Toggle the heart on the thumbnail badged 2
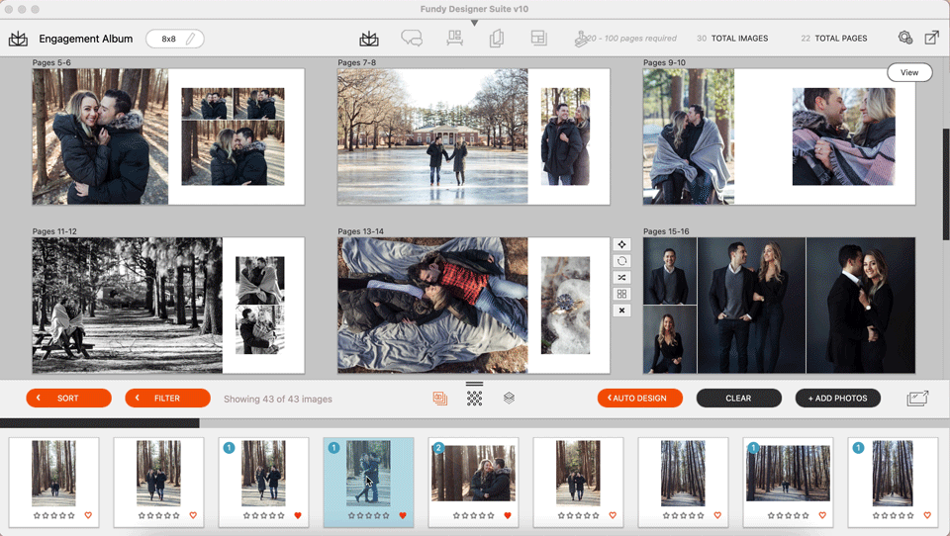950x536 pixels. (508, 515)
